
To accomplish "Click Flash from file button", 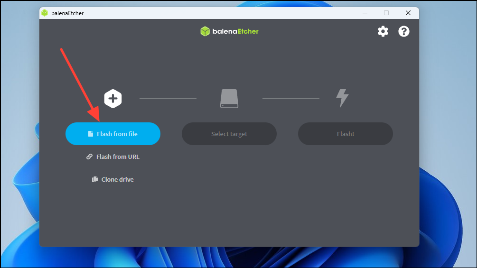I will pos(113,134).
